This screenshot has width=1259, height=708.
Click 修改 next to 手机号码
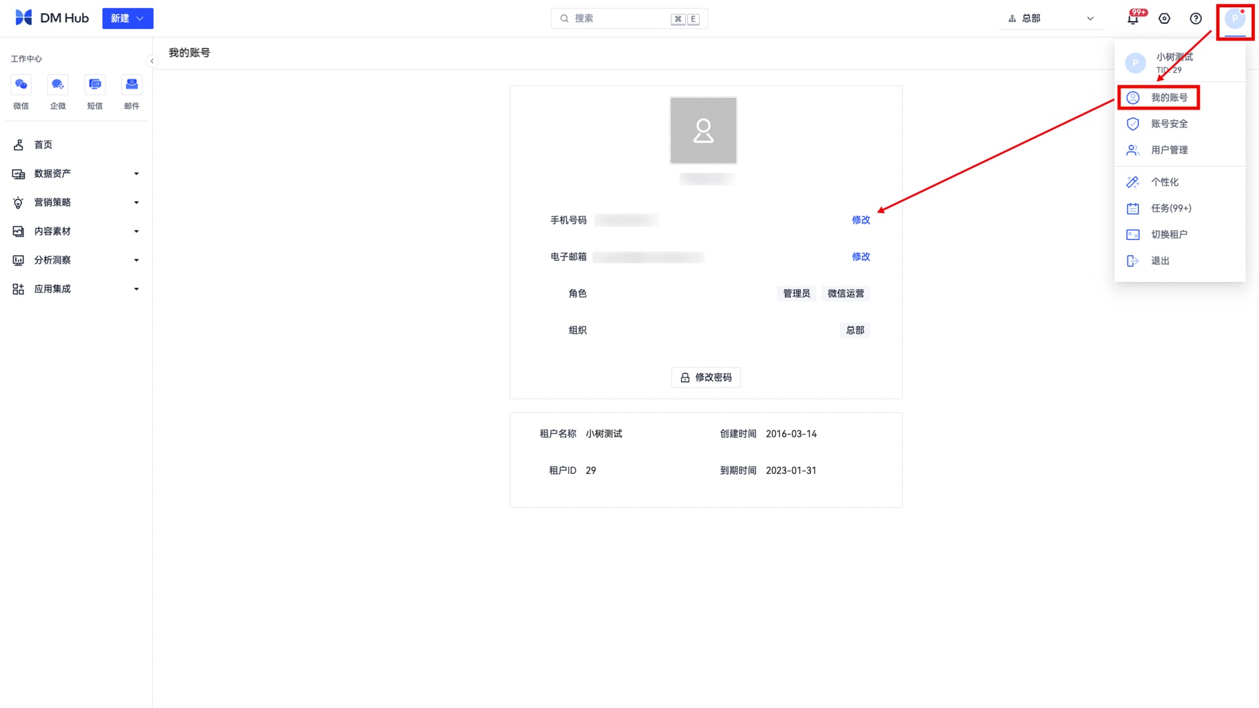click(861, 220)
